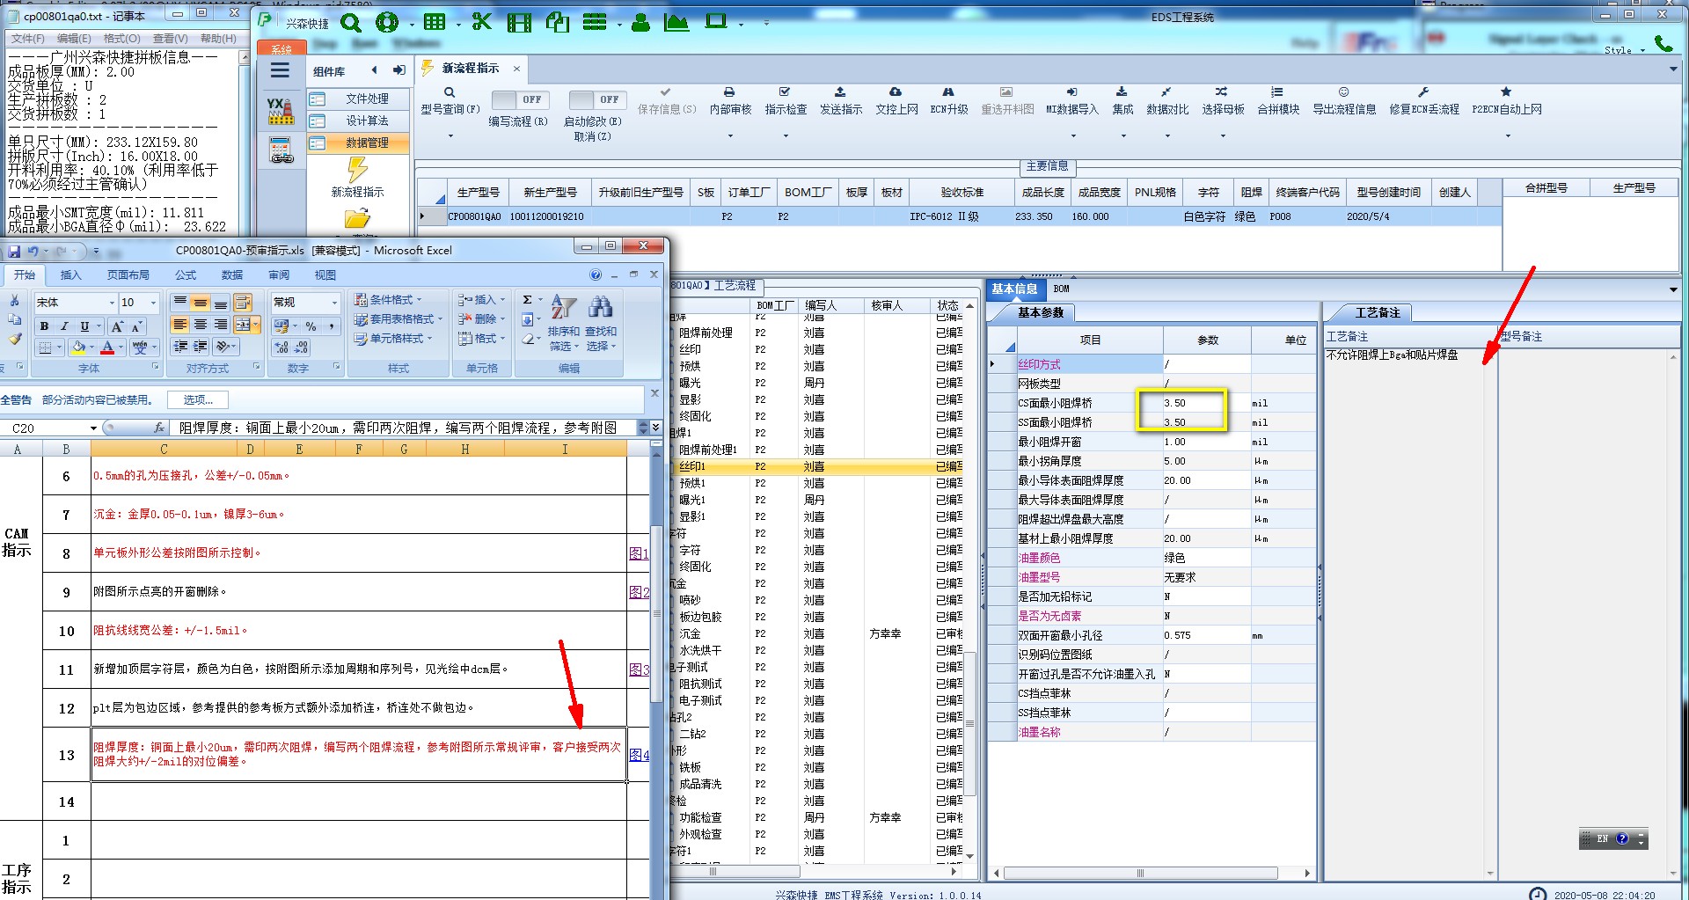Click the green user person icon
The height and width of the screenshot is (900, 1689).
[640, 22]
